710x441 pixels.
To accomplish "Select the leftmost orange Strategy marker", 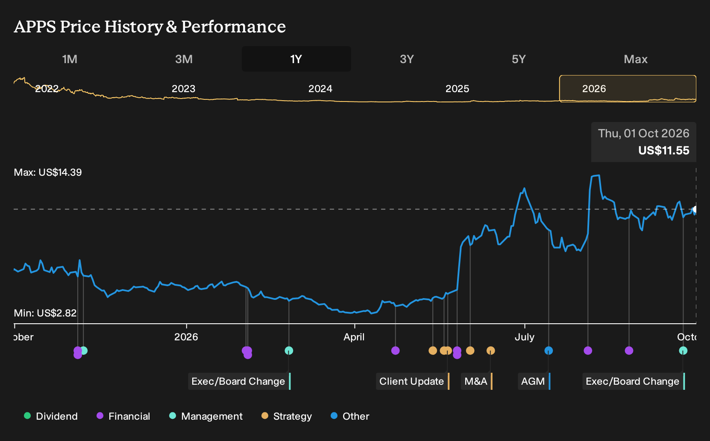I will 433,351.
